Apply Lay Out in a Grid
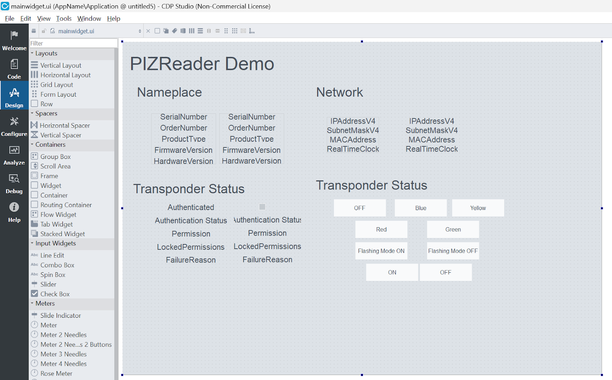Image resolution: width=612 pixels, height=380 pixels. 235,31
